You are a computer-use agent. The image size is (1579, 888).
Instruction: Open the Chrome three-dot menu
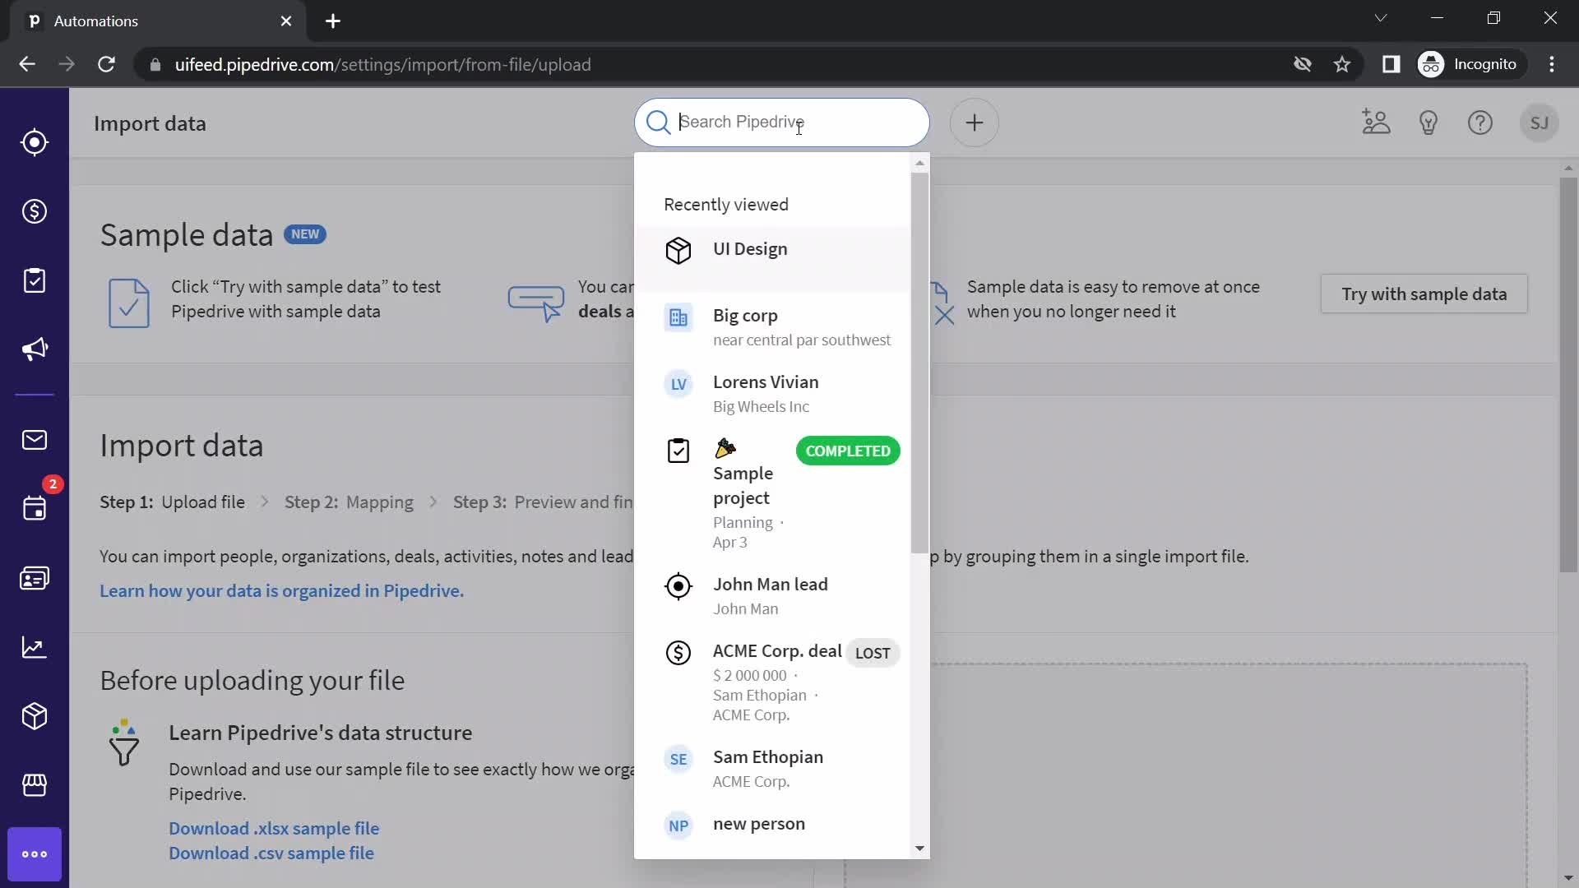1552,64
